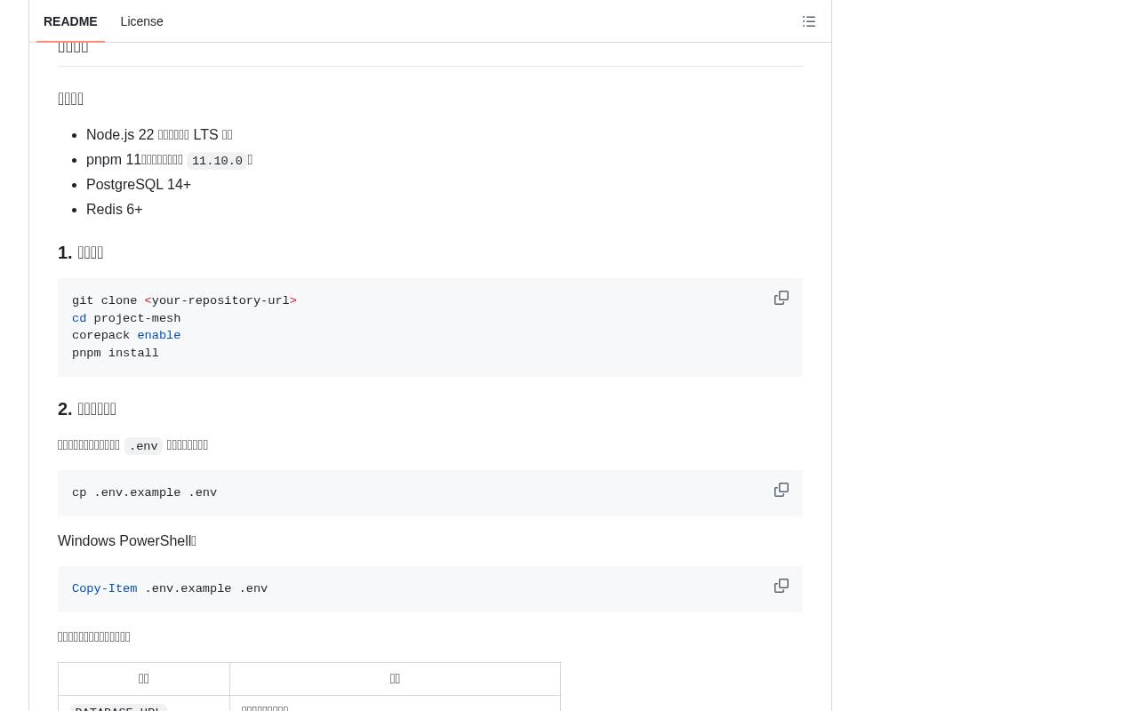This screenshot has width=1138, height=711.
Task: Click the cd project-mesh code line
Action: [x=126, y=318]
